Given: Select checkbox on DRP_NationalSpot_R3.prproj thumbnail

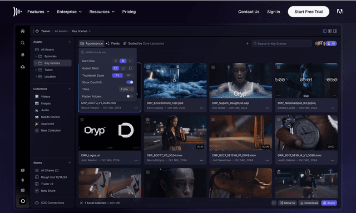Looking at the screenshot, I should pyautogui.click(x=279, y=67).
